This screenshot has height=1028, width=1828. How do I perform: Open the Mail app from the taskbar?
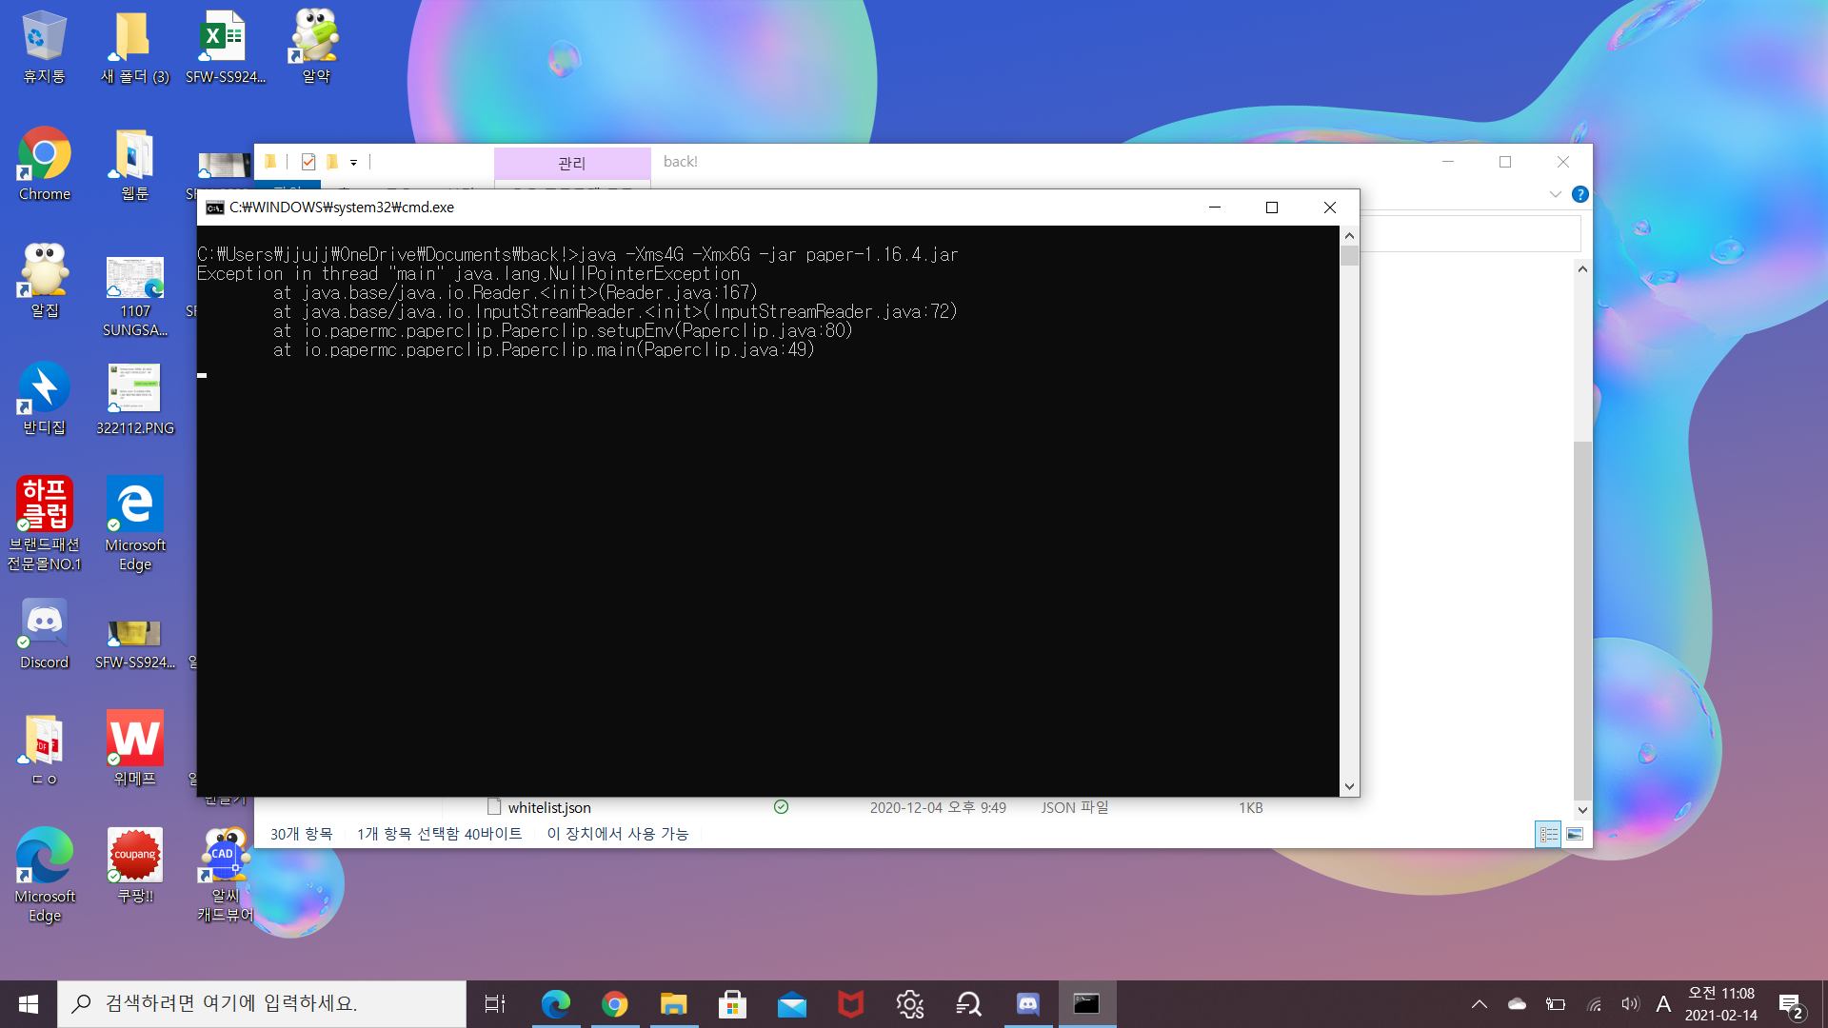pyautogui.click(x=791, y=1004)
